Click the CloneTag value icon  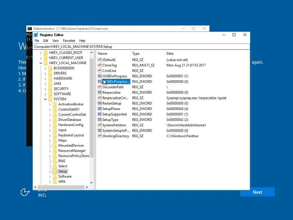click(x=99, y=65)
